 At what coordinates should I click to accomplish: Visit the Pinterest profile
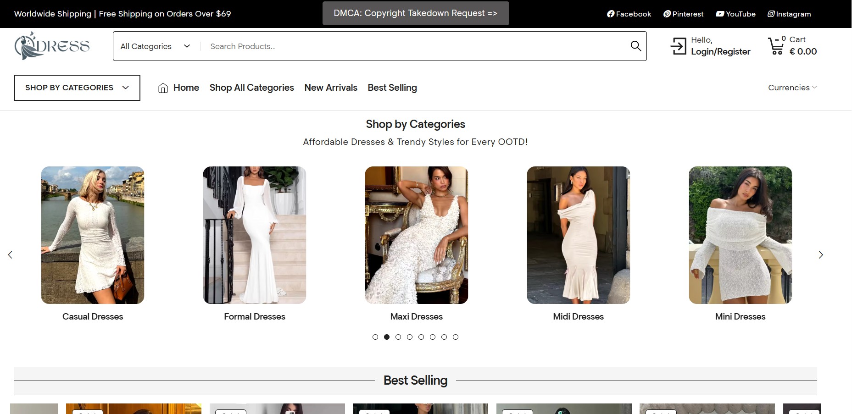point(683,14)
